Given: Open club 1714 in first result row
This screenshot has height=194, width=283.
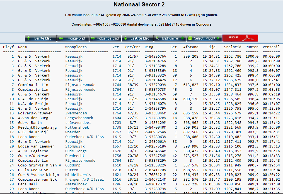Looking at the screenshot, I should click(117, 57).
